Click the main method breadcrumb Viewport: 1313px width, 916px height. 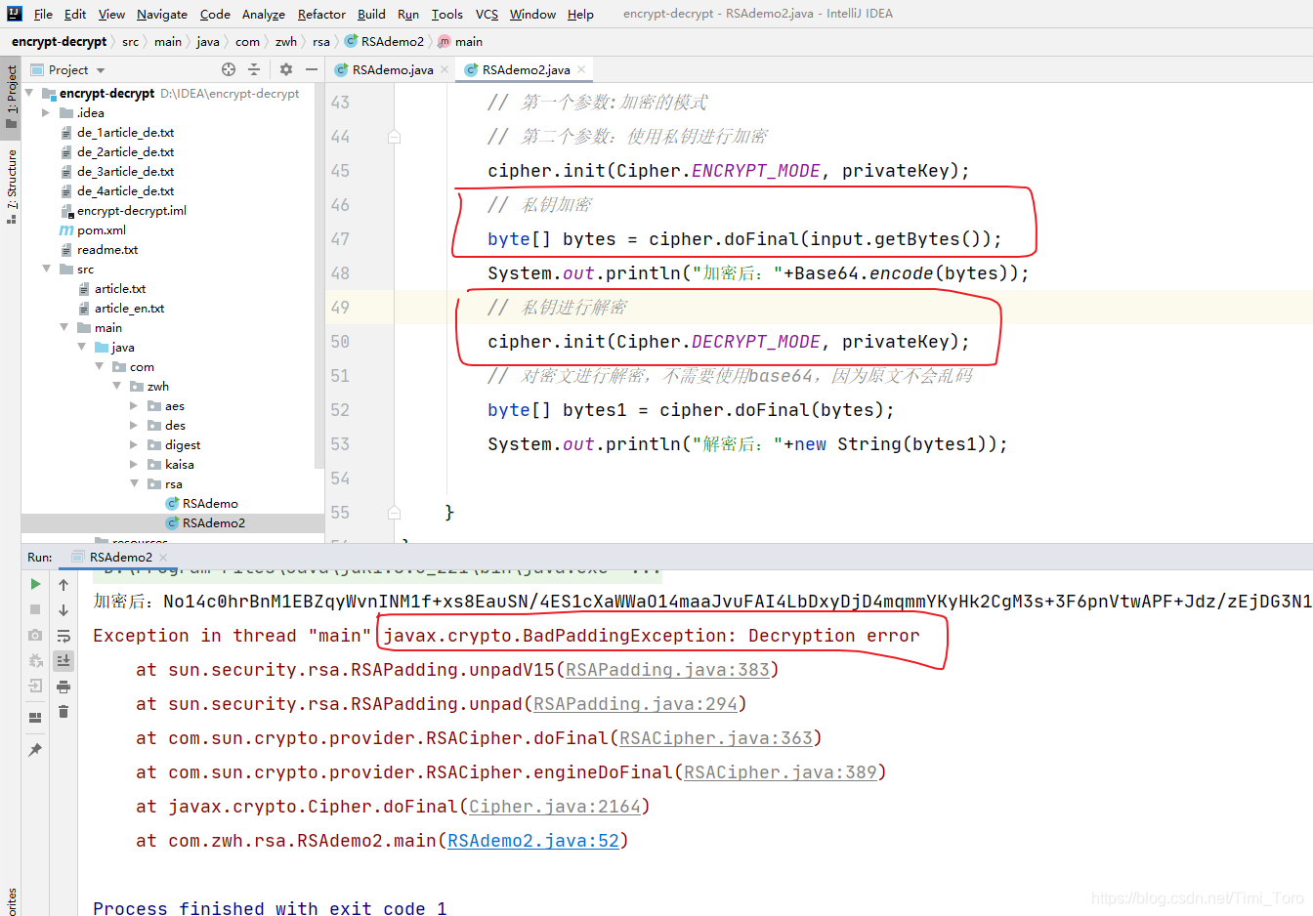[x=460, y=41]
